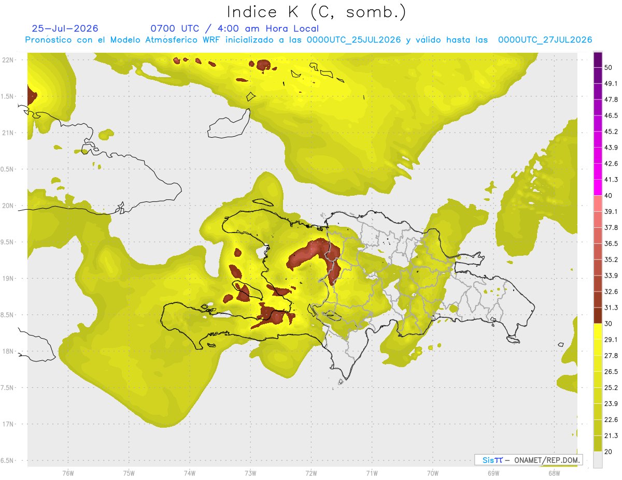This screenshot has height=480, width=622.
Task: Click the map title 'Indice K (C, somb.)'
Action: tap(316, 12)
